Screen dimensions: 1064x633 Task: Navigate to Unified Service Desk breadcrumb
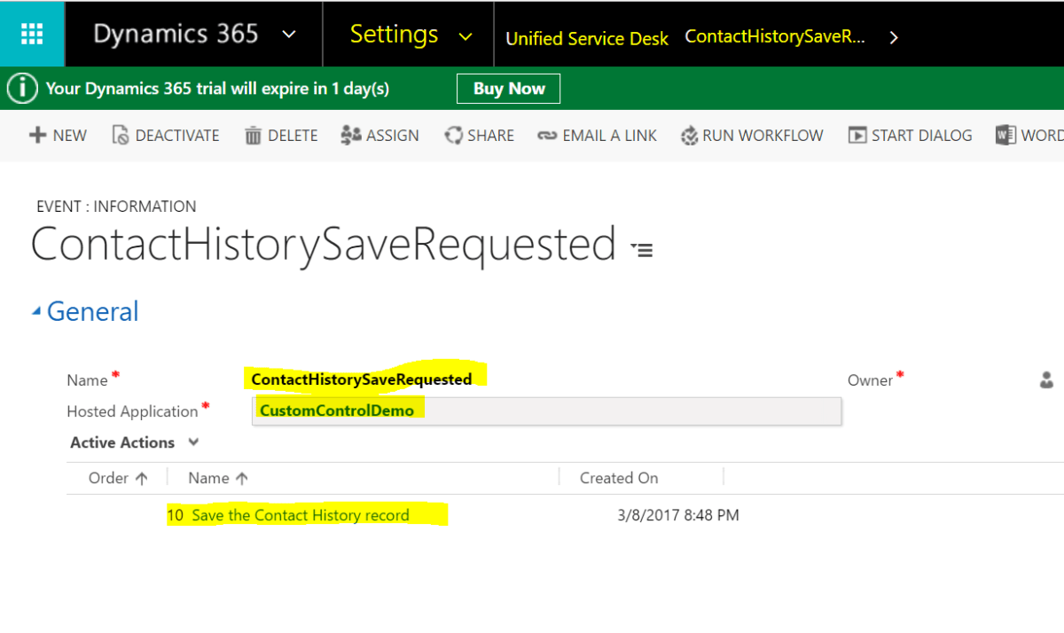click(586, 38)
